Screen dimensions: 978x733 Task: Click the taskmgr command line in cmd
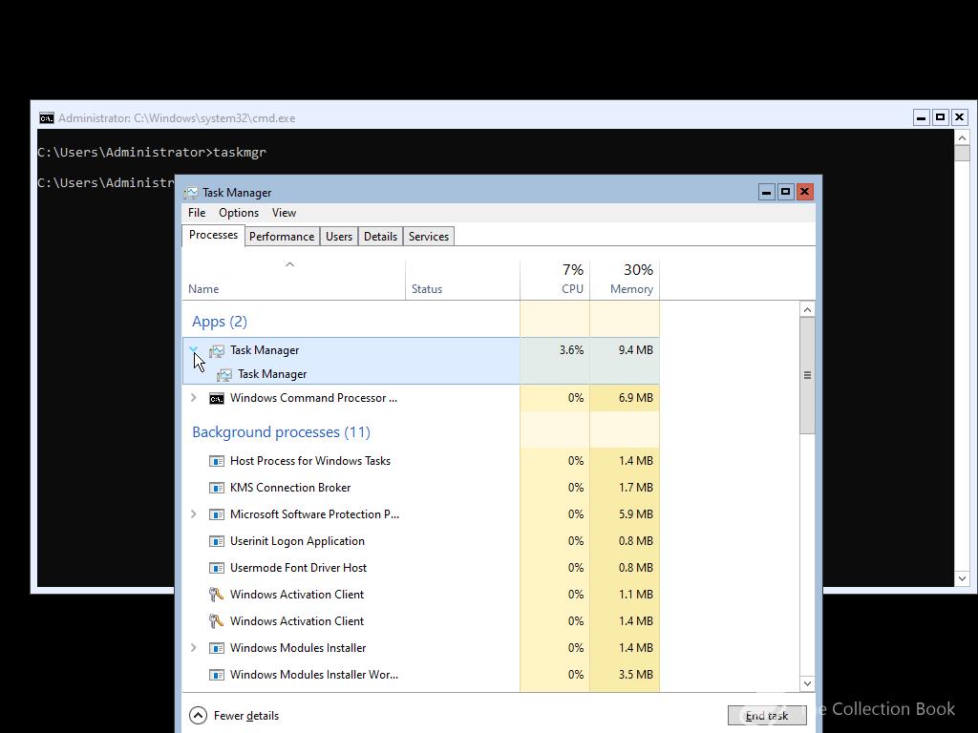pos(152,152)
